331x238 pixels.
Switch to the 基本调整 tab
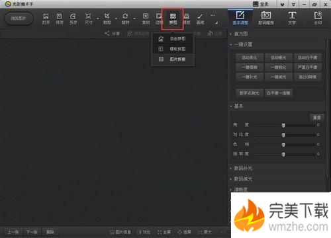[240, 19]
